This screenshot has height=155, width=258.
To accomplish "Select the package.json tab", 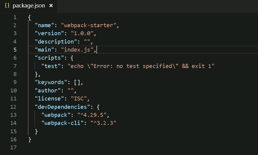I will [29, 6].
